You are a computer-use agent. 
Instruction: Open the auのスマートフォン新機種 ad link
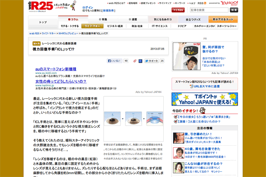pyautogui.click(x=56, y=69)
